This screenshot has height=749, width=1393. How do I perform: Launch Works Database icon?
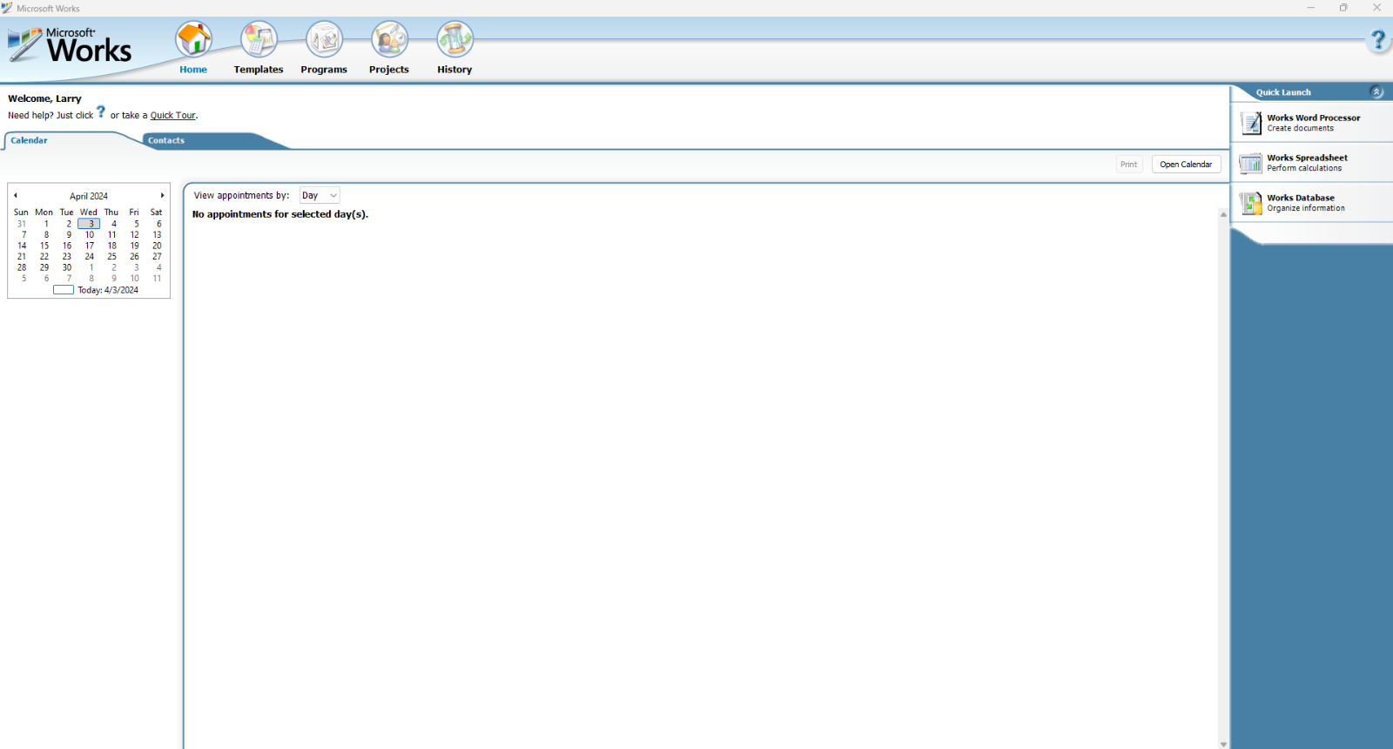pyautogui.click(x=1251, y=203)
